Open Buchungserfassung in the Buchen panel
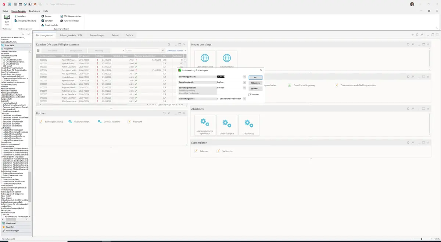Viewport: 441px width, 242px height. 51,121
